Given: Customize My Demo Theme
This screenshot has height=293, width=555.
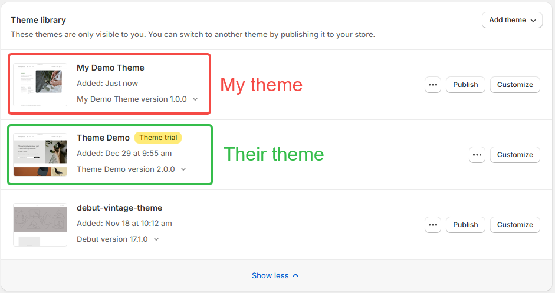Looking at the screenshot, I should click(x=515, y=85).
